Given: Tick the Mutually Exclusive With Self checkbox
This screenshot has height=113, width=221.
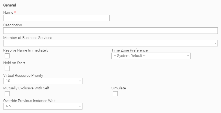Looking at the screenshot, I should (7, 94).
